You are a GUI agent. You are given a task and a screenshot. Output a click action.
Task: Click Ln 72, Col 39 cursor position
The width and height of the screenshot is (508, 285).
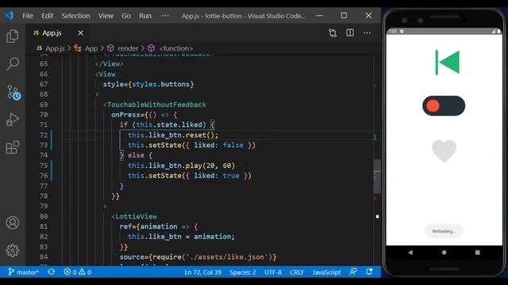(203, 272)
